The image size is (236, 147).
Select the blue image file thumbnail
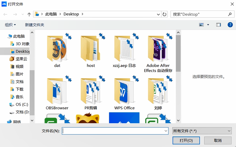(124, 118)
